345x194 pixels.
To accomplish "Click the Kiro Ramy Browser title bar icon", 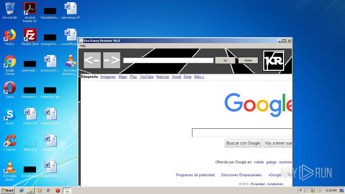I will (x=81, y=41).
